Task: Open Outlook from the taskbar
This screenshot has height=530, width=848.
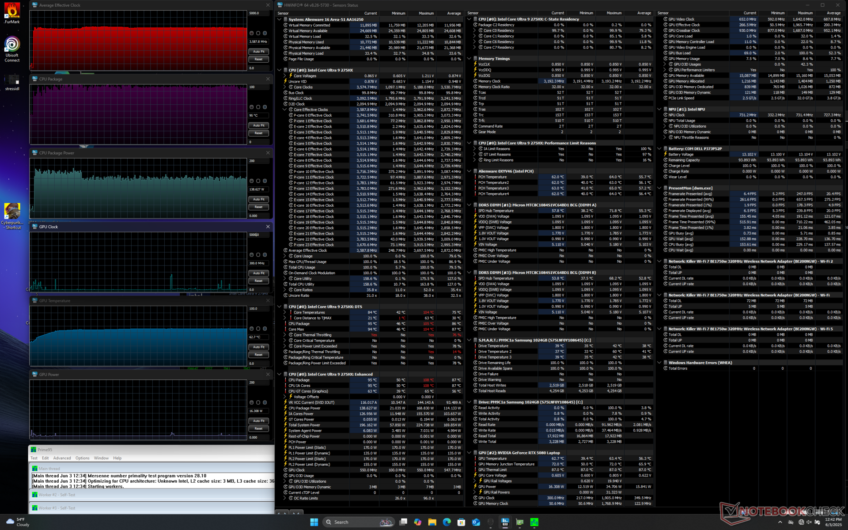Action: (x=476, y=522)
